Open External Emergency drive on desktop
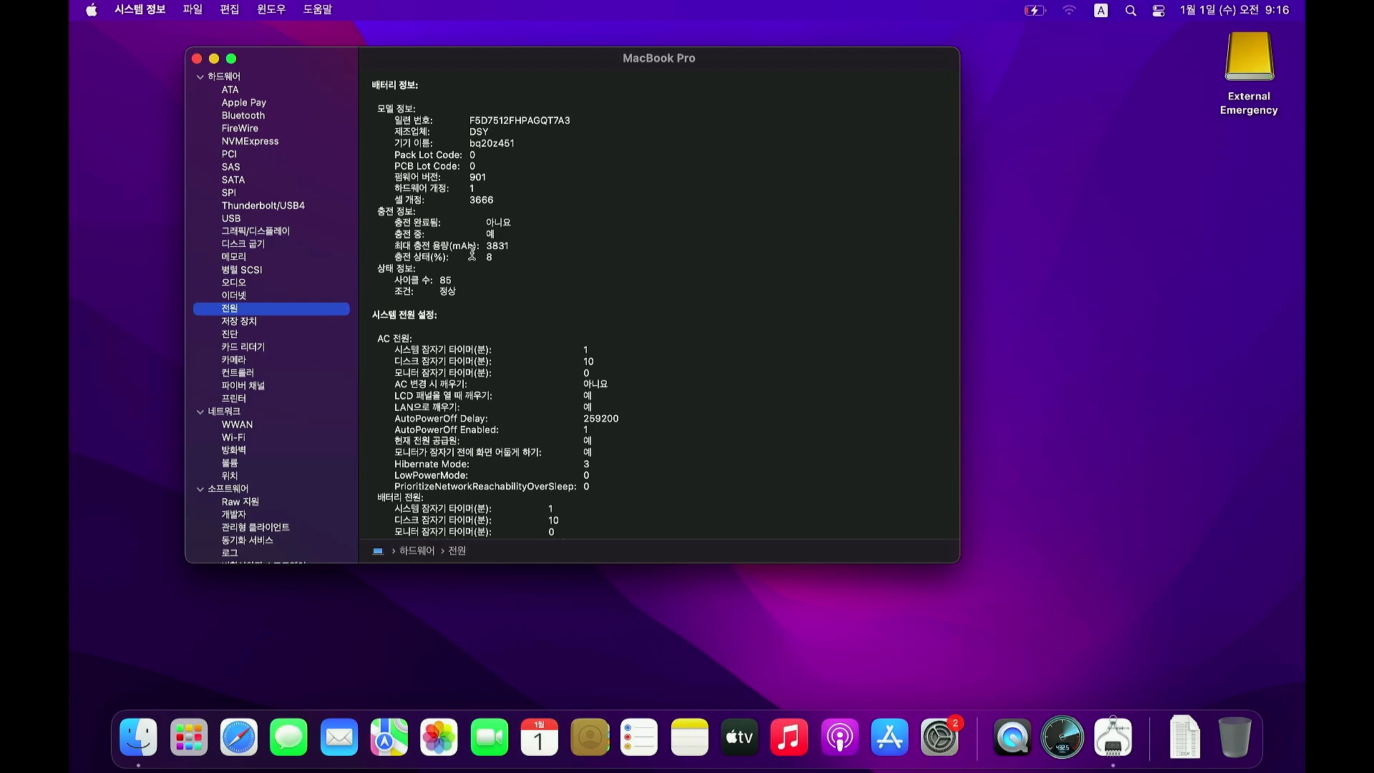The image size is (1374, 773). coord(1249,74)
